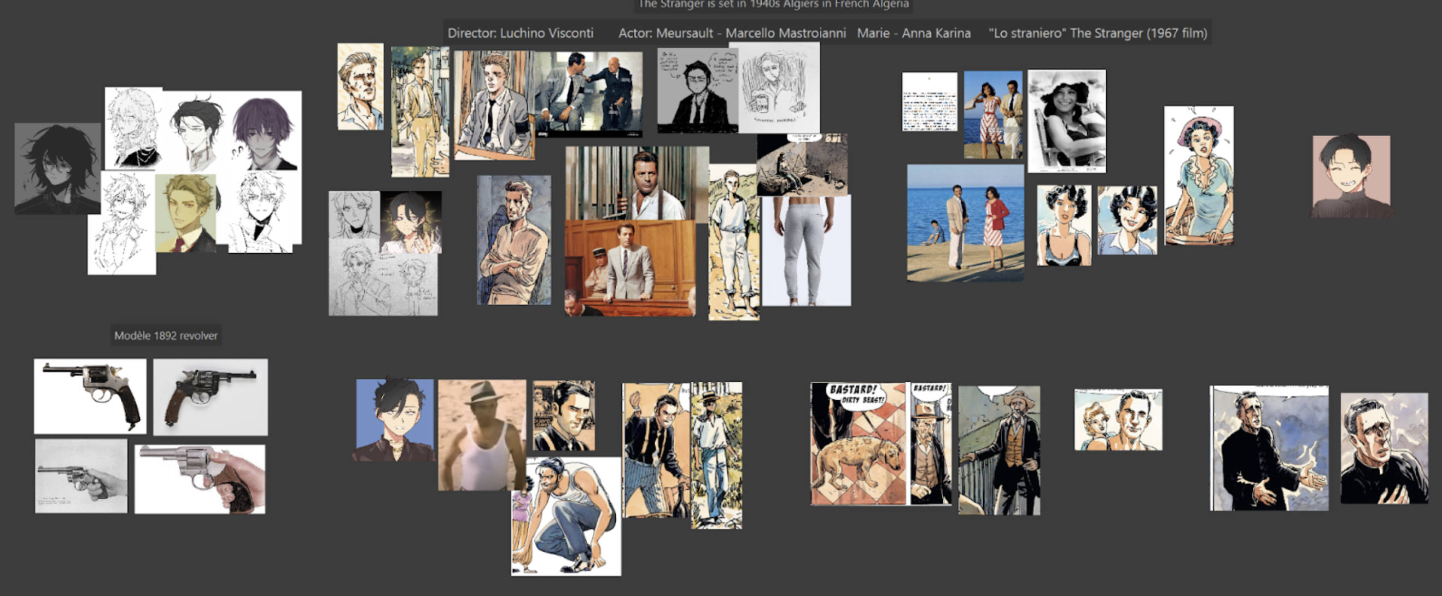Click dark-haired anime portrait on gray background
This screenshot has height=596, width=1442.
pyautogui.click(x=57, y=168)
